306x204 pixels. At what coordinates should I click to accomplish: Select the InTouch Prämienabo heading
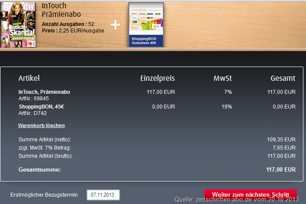coord(61,10)
